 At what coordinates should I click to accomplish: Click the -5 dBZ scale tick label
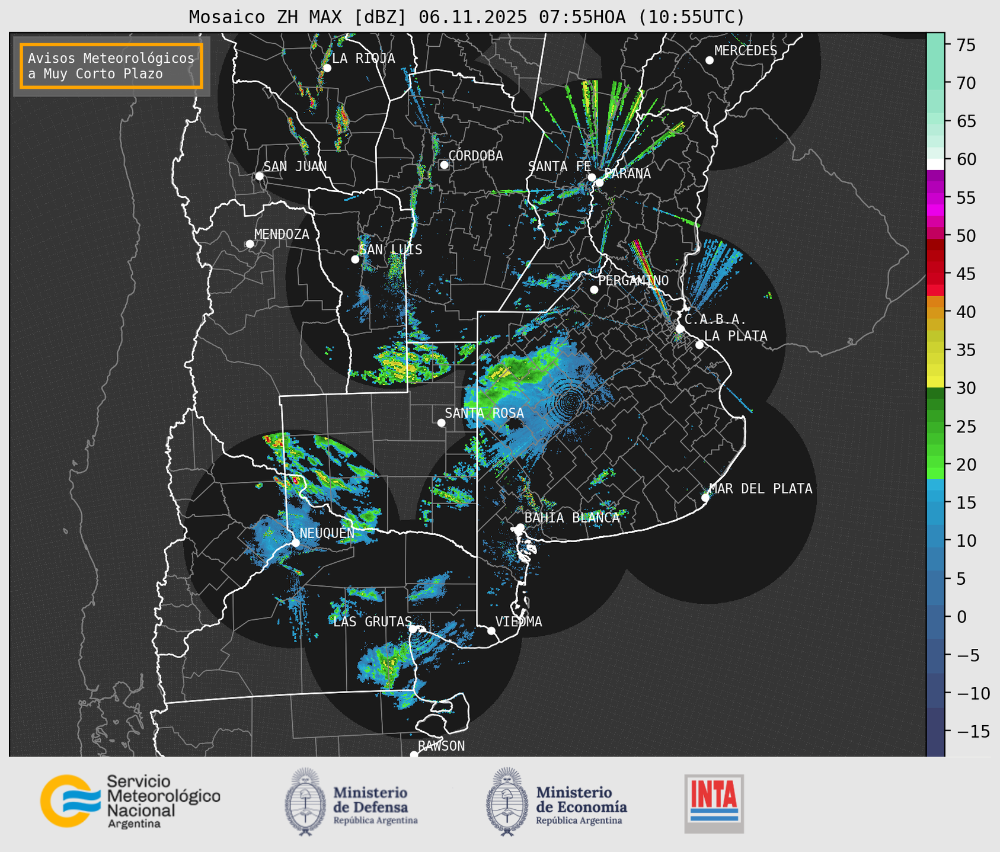pos(967,655)
